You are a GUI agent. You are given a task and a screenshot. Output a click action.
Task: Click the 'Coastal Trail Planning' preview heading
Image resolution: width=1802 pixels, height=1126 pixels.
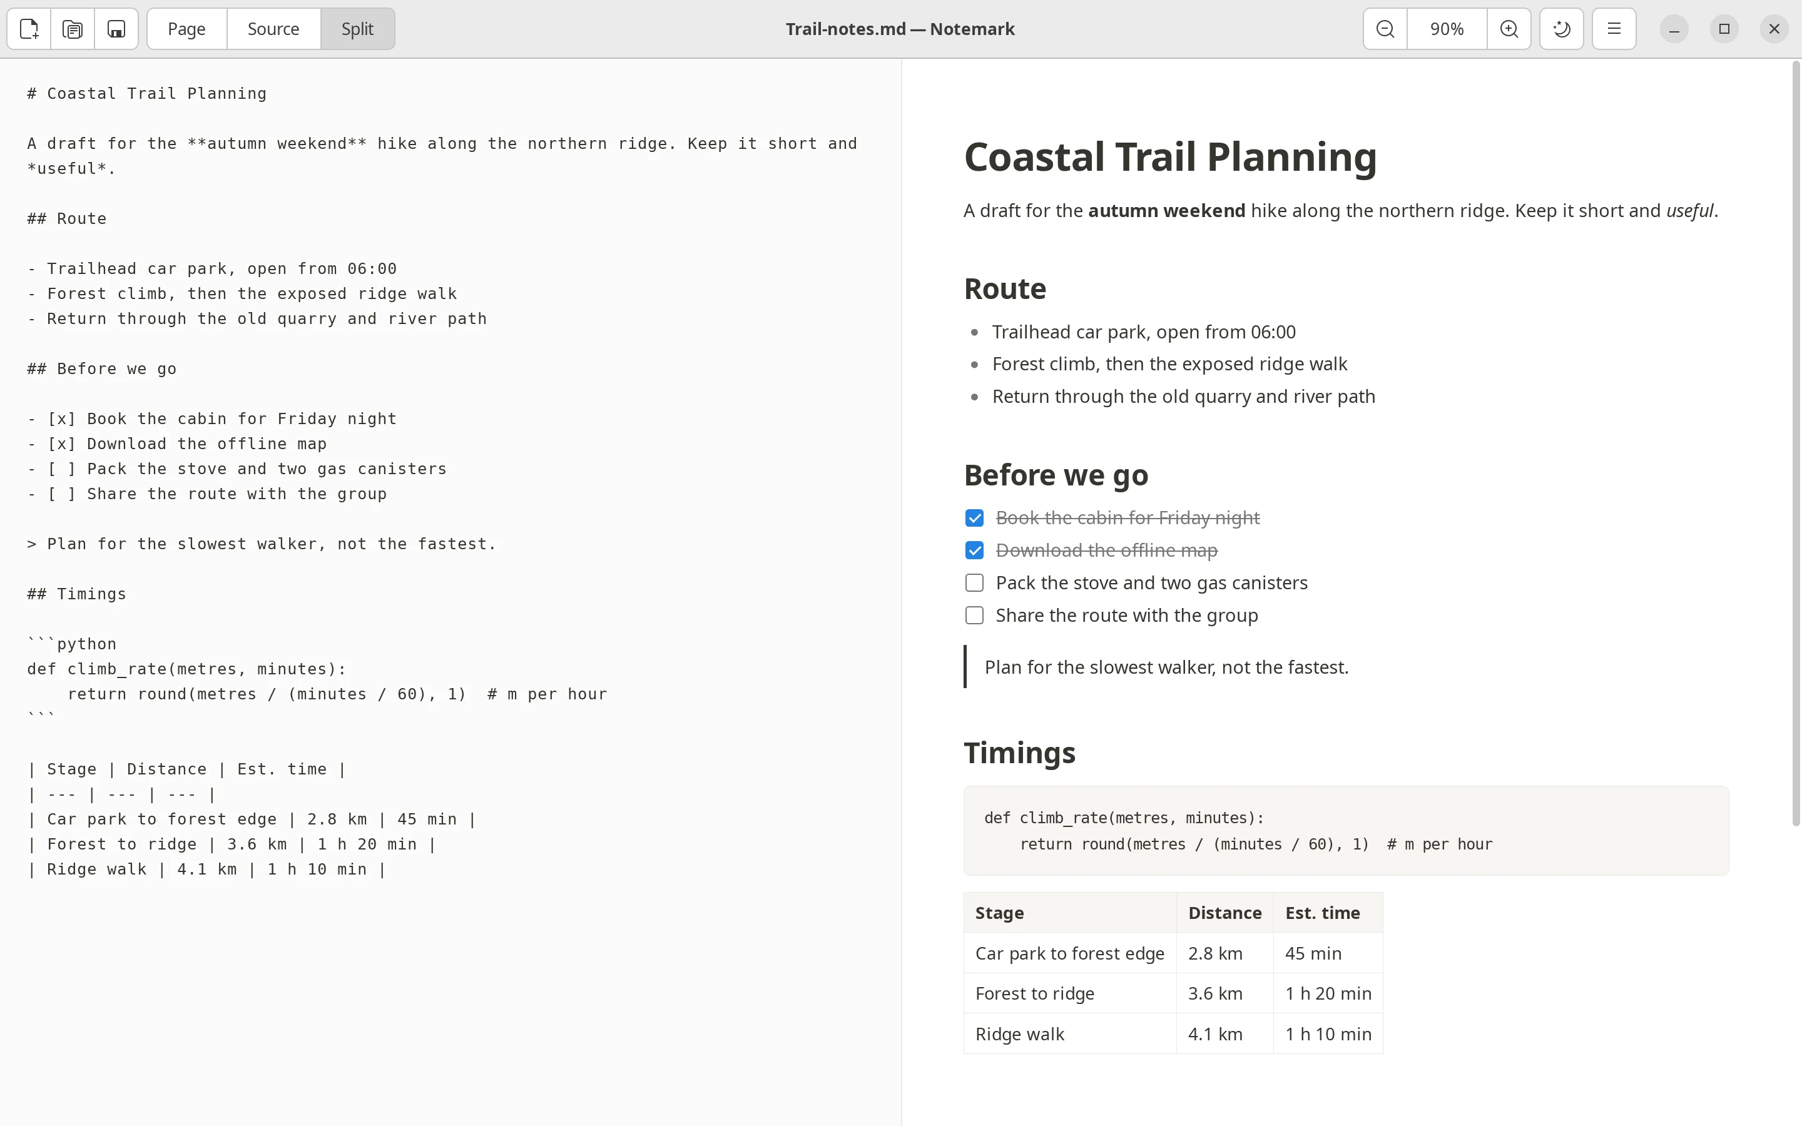click(1170, 157)
